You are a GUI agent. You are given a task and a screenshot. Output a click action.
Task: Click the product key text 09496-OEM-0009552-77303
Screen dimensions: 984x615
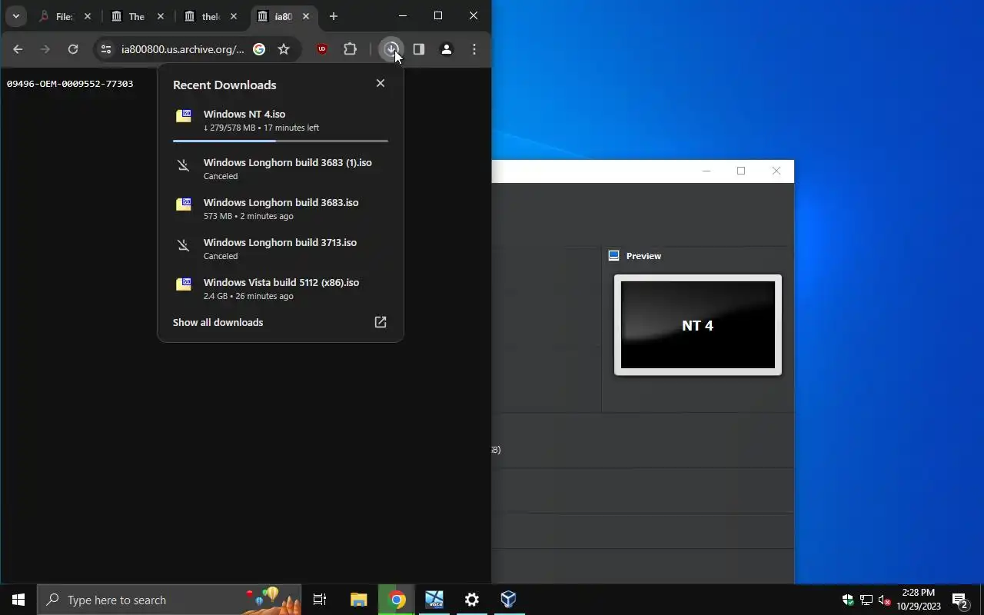tap(70, 84)
